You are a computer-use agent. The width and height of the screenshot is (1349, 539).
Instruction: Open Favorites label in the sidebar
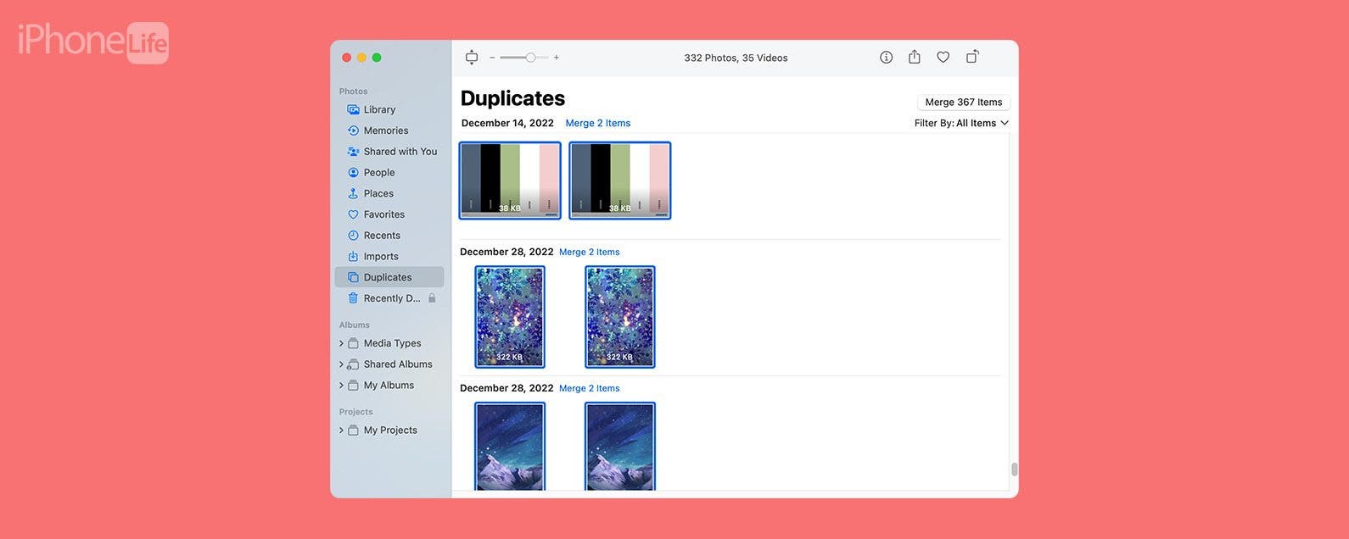[x=384, y=214]
